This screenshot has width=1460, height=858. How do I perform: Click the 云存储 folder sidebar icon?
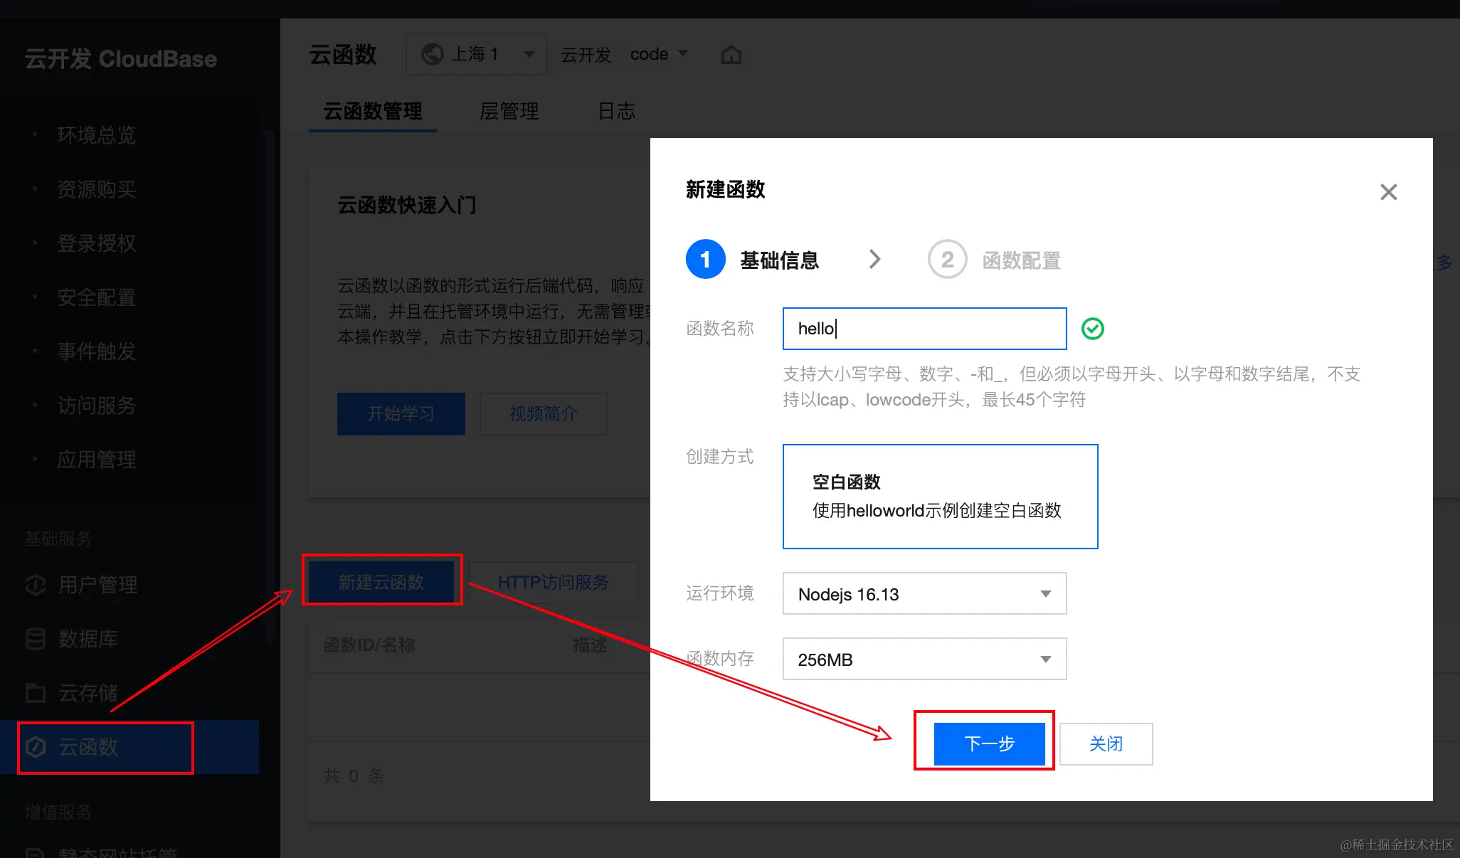36,693
